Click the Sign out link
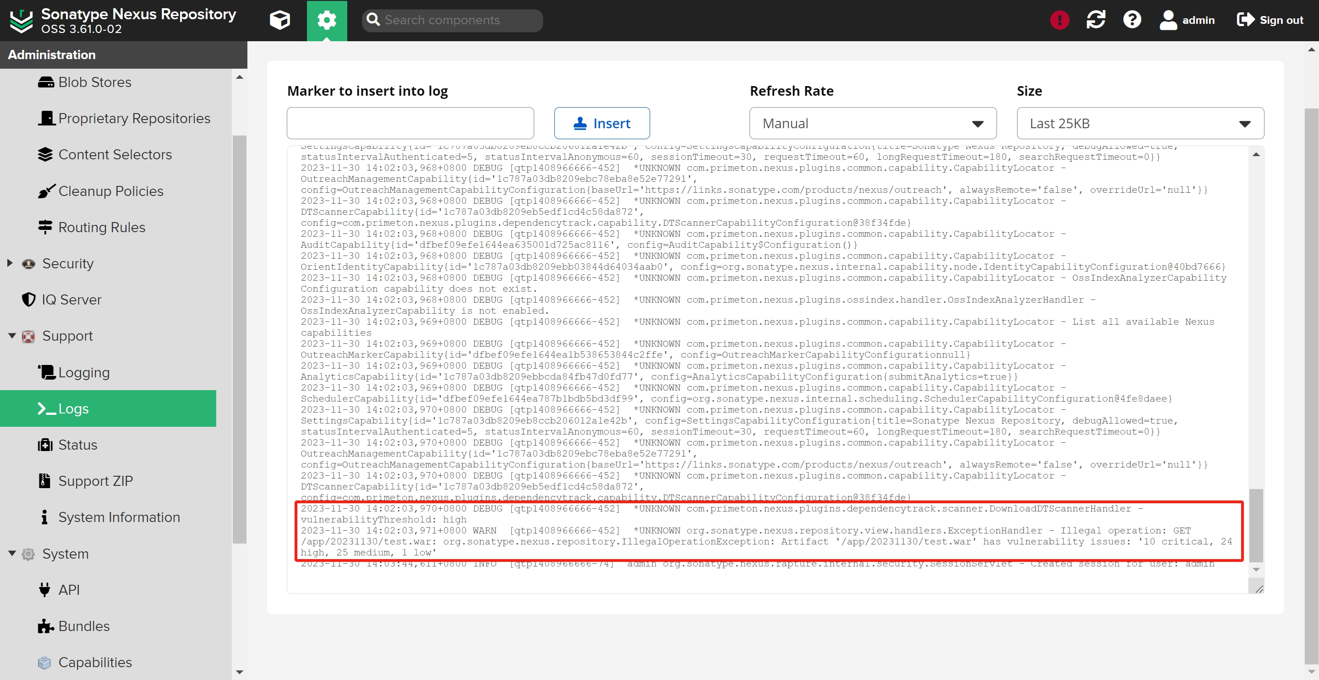The image size is (1319, 680). [x=1270, y=20]
